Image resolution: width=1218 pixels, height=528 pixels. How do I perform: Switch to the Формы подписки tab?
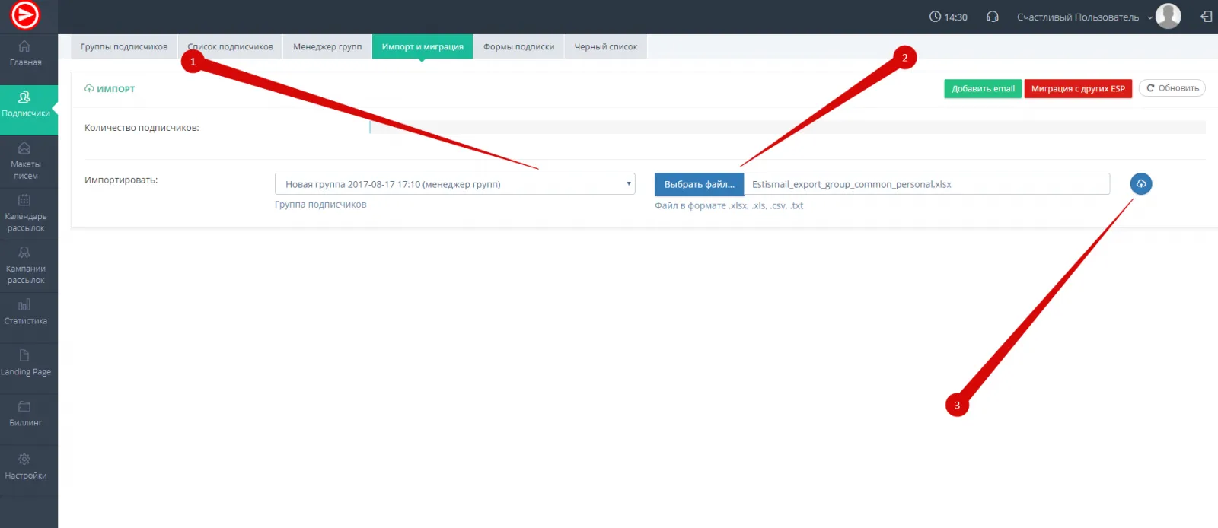tap(518, 46)
